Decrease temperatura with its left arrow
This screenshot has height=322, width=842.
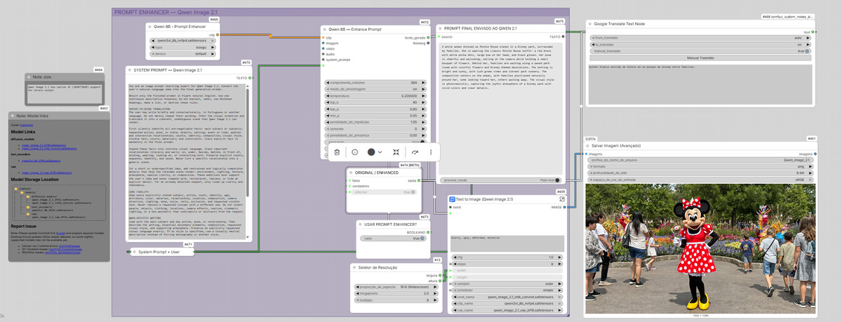coord(328,96)
